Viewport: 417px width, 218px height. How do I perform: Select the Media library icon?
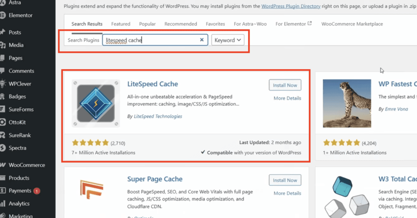pyautogui.click(x=2, y=45)
